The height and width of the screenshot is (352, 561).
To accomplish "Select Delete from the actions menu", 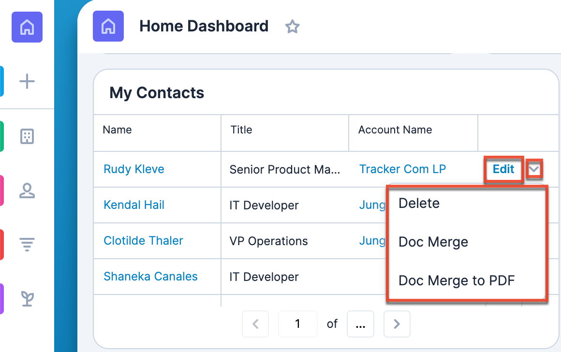I will (x=419, y=203).
